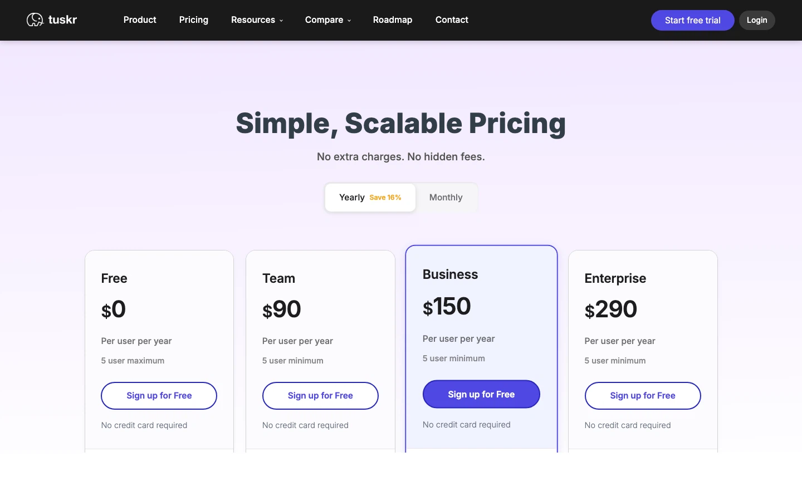Open the Product menu item
The image size is (802, 501).
(x=140, y=20)
